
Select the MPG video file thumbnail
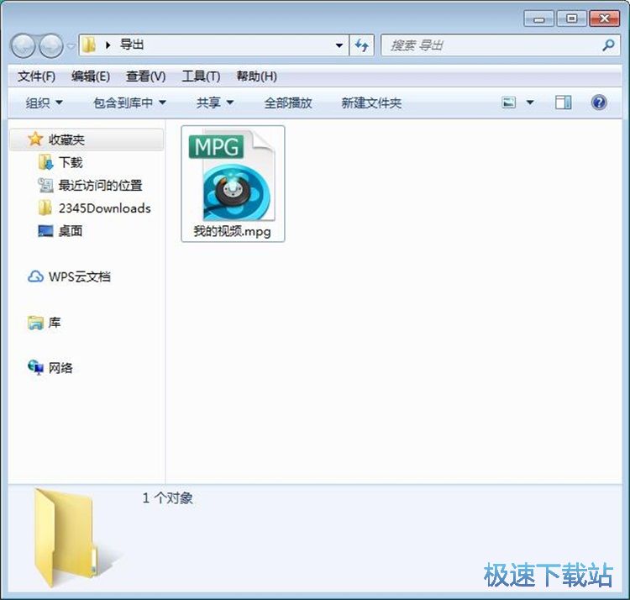(233, 176)
